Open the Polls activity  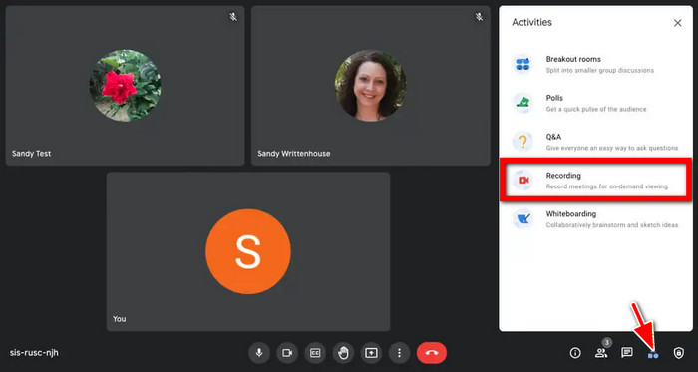(595, 103)
